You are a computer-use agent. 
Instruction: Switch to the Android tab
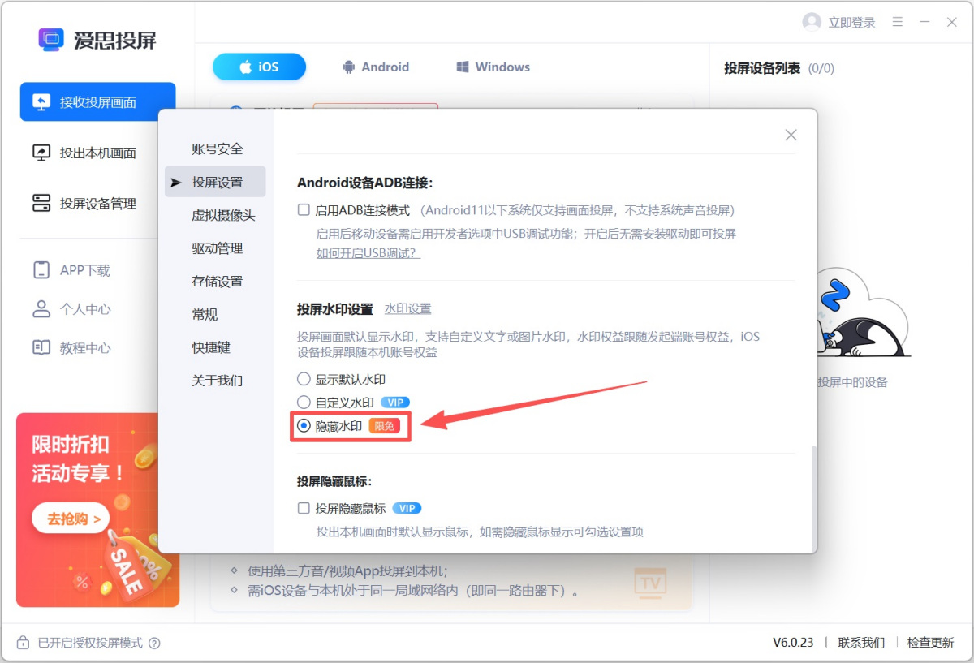[x=375, y=67]
